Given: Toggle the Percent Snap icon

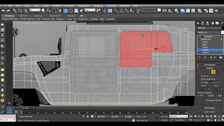Looking at the screenshot, I should point(127,10).
